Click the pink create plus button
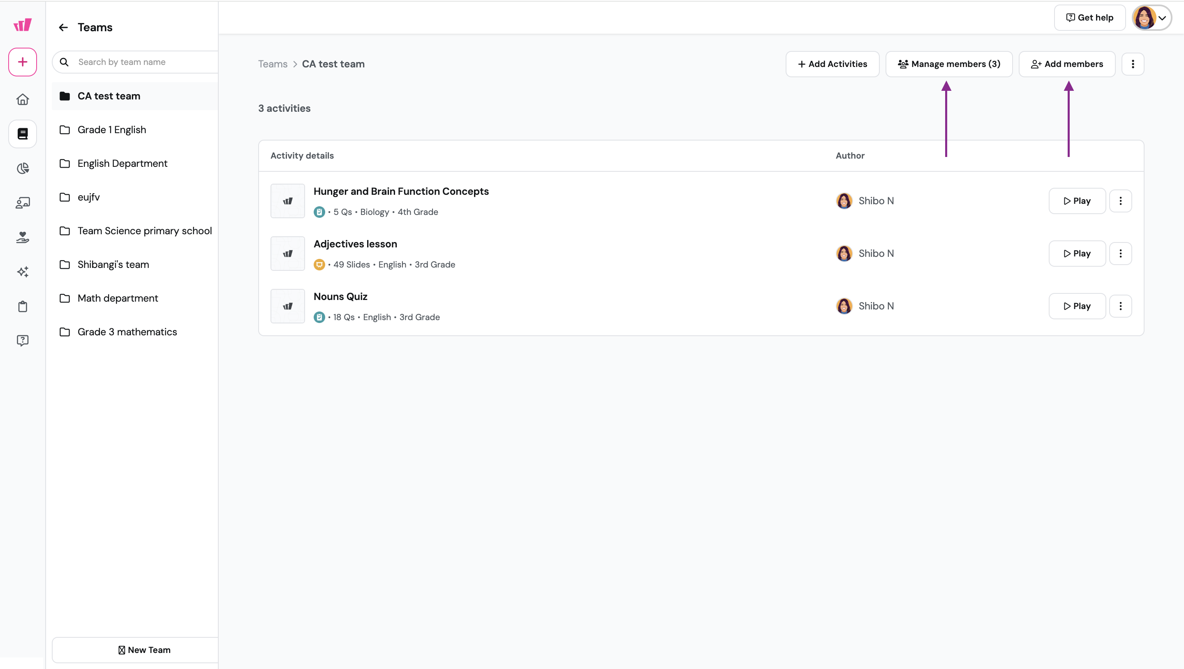This screenshot has width=1184, height=669. coord(23,62)
